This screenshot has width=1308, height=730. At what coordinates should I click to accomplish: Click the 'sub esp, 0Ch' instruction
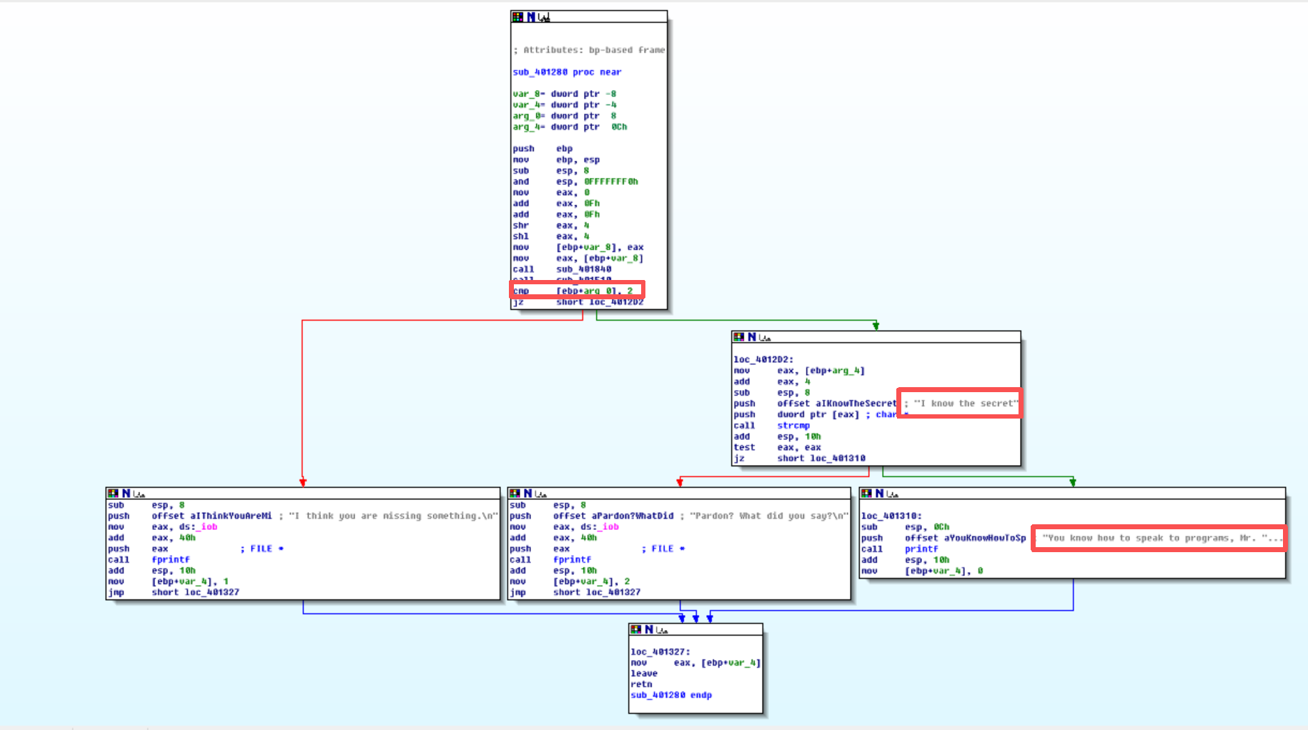pyautogui.click(x=906, y=527)
